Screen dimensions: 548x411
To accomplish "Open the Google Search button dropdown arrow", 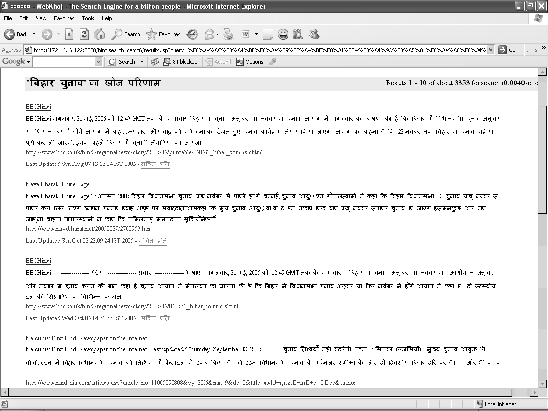I will coord(142,62).
